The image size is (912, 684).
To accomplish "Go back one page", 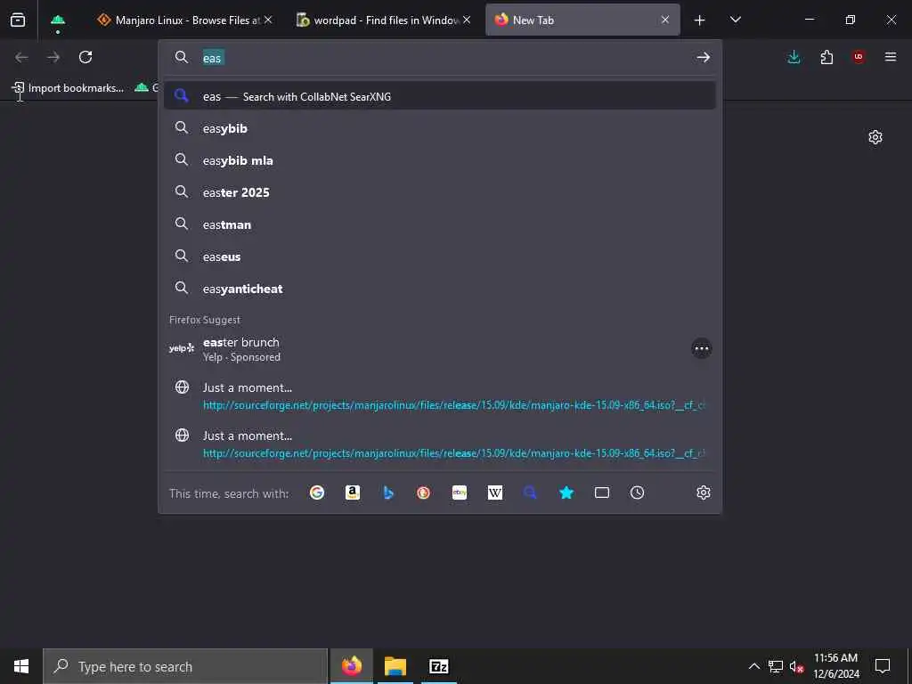I will 21,57.
